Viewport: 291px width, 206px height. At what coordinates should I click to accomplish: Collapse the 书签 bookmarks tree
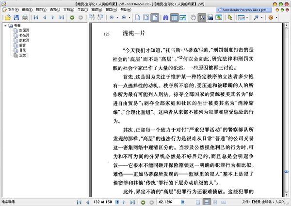tap(5, 26)
